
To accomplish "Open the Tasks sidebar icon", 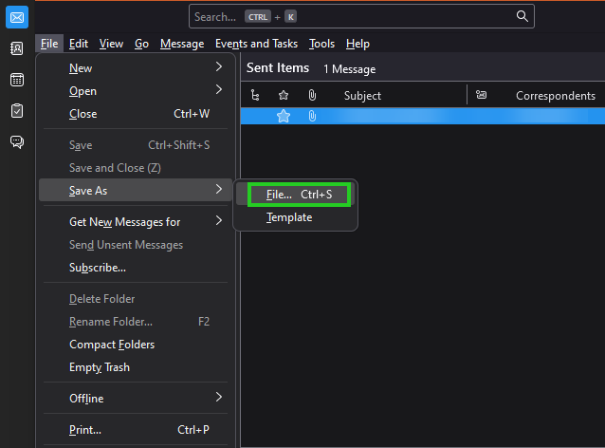I will point(17,111).
